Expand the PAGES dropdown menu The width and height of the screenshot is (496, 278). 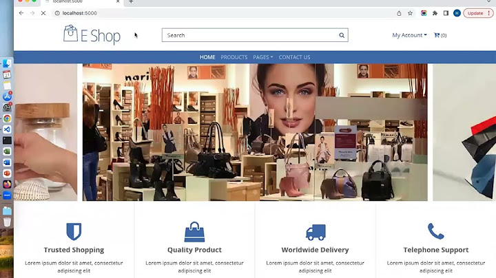click(x=263, y=57)
